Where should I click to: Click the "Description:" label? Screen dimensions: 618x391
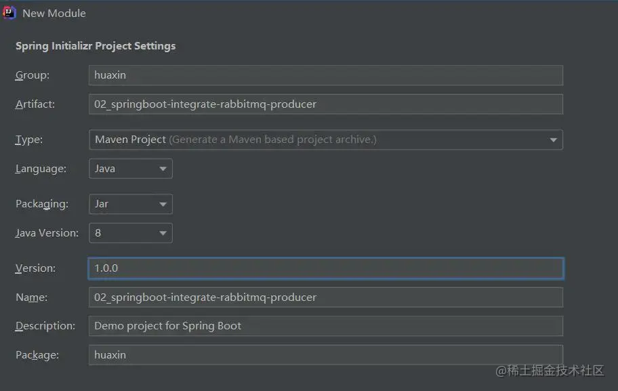45,326
